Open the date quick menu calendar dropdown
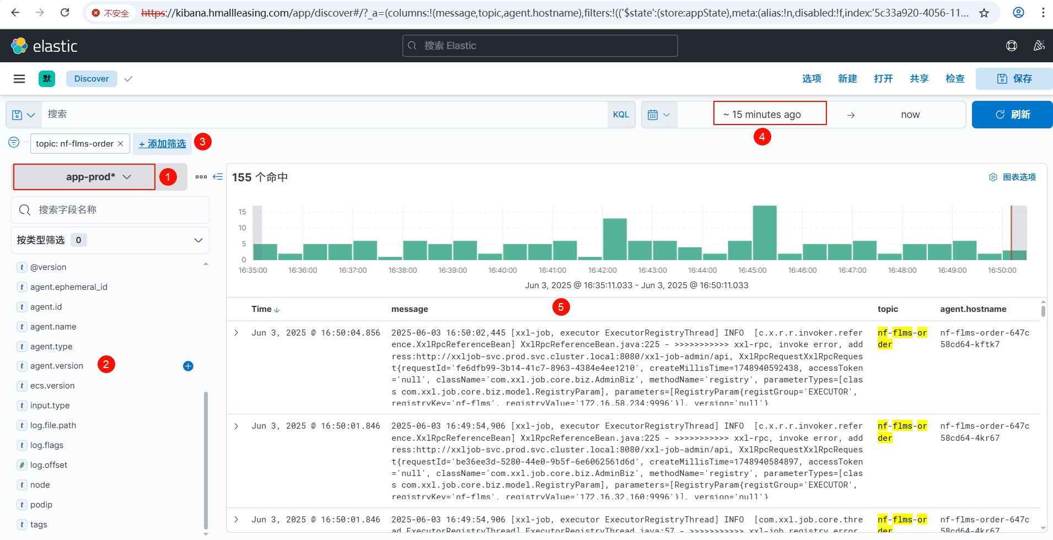Image resolution: width=1053 pixels, height=540 pixels. click(x=659, y=115)
